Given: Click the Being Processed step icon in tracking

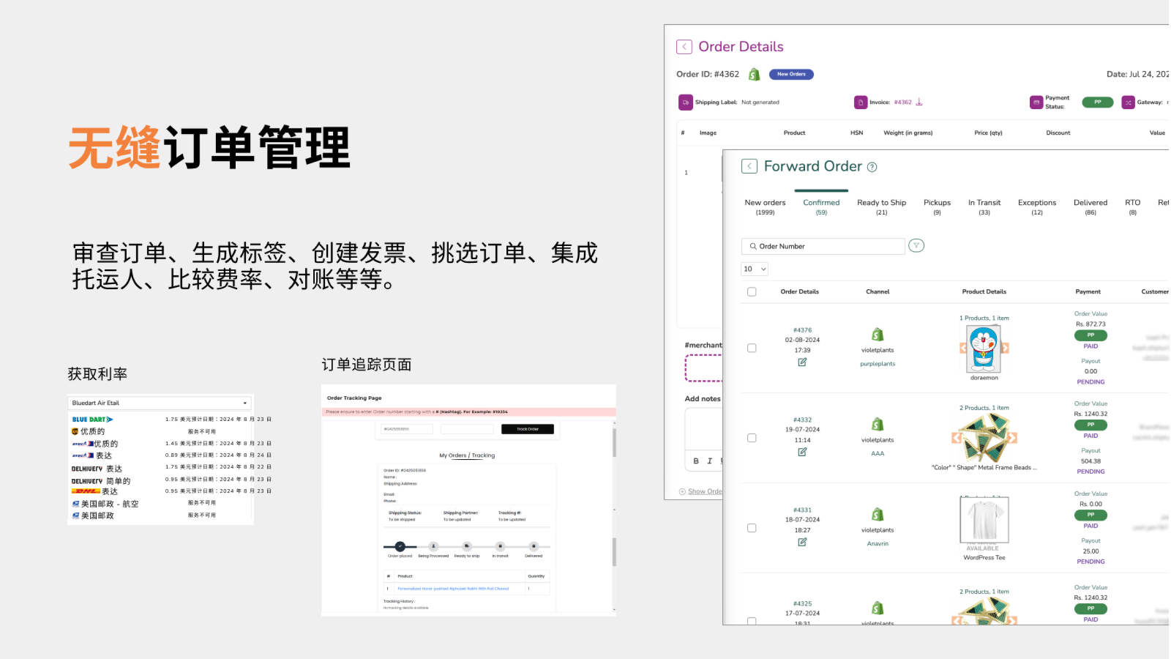Looking at the screenshot, I should (433, 546).
